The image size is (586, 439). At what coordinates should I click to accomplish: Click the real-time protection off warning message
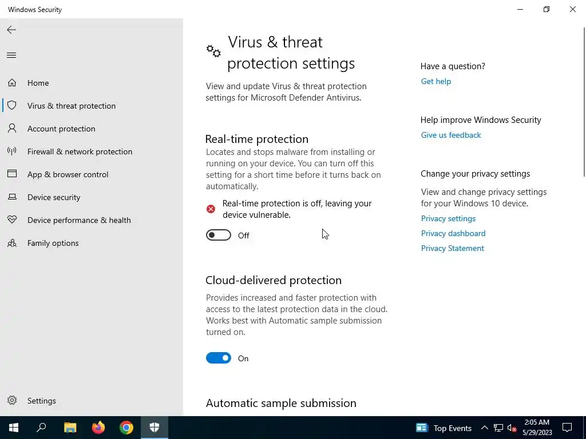(297, 209)
